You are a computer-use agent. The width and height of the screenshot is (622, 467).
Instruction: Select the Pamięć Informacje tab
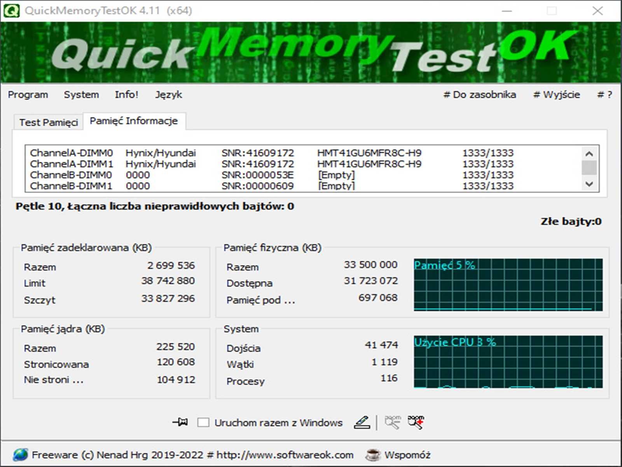point(134,121)
